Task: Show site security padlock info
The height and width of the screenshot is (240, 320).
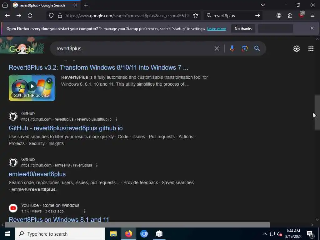Action: tap(60, 16)
